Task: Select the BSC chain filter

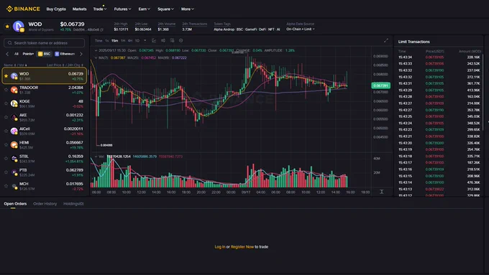Action: pyautogui.click(x=45, y=54)
